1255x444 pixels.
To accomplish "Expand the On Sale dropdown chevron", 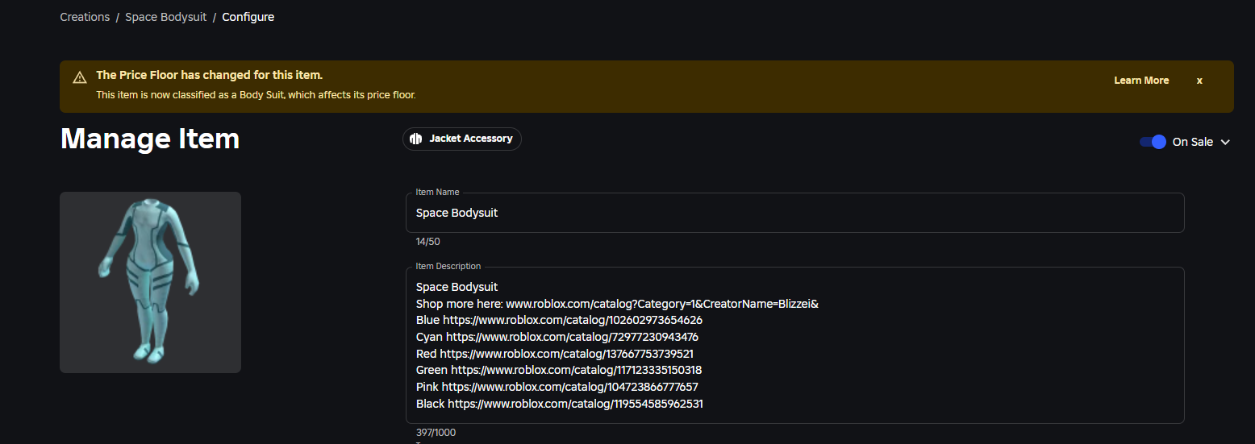I will click(1225, 142).
